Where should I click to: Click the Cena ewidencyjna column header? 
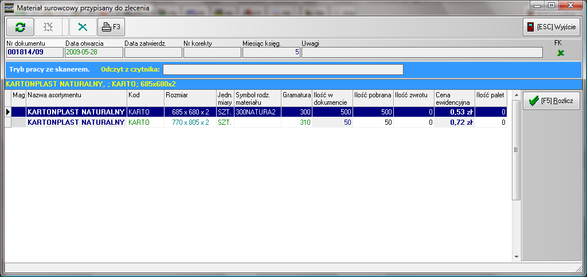(x=454, y=98)
